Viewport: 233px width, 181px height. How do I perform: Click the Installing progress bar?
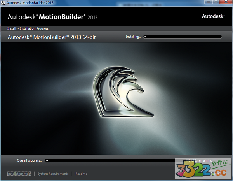pyautogui.click(x=183, y=37)
